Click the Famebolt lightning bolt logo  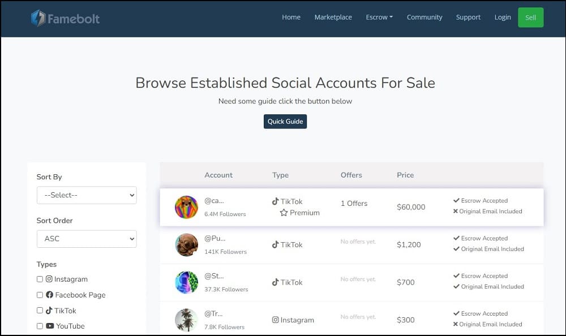[38, 18]
